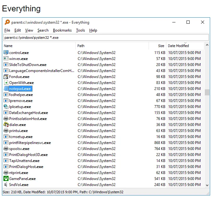Open the Search menu

tap(43, 30)
